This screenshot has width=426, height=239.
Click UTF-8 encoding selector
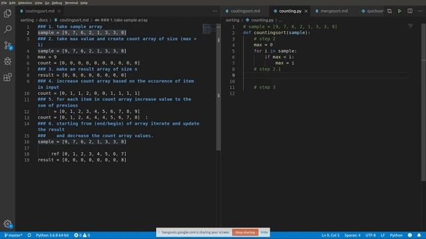pos(370,235)
